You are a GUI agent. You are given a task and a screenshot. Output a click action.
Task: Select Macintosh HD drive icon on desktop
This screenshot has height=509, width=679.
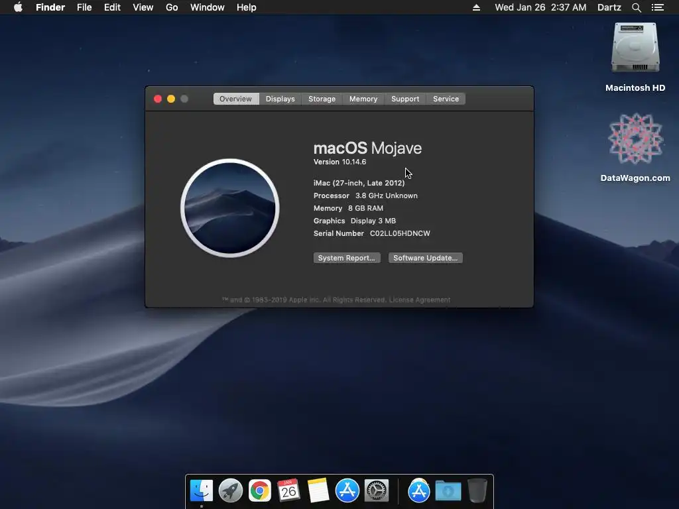point(635,48)
